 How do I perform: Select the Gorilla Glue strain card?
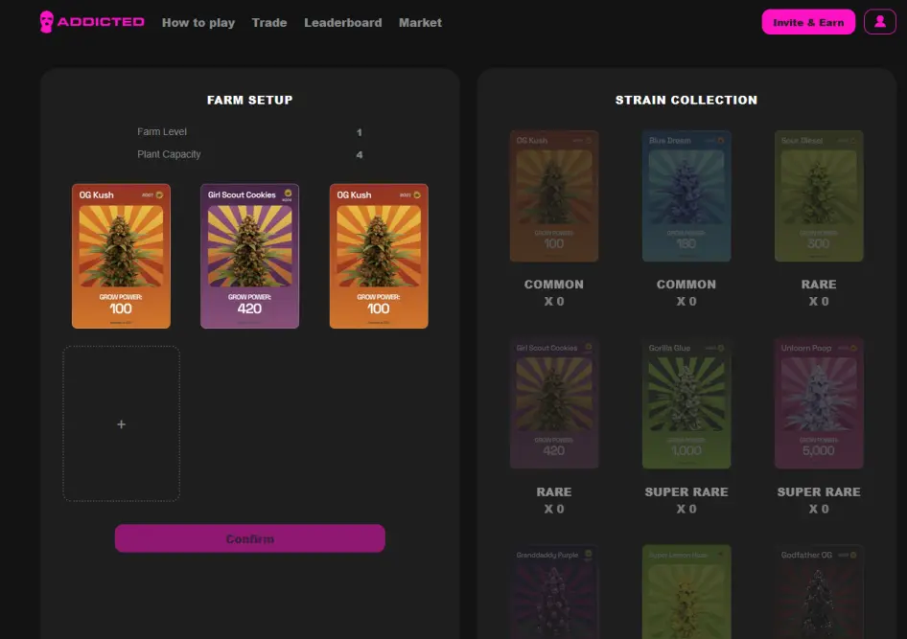[686, 403]
